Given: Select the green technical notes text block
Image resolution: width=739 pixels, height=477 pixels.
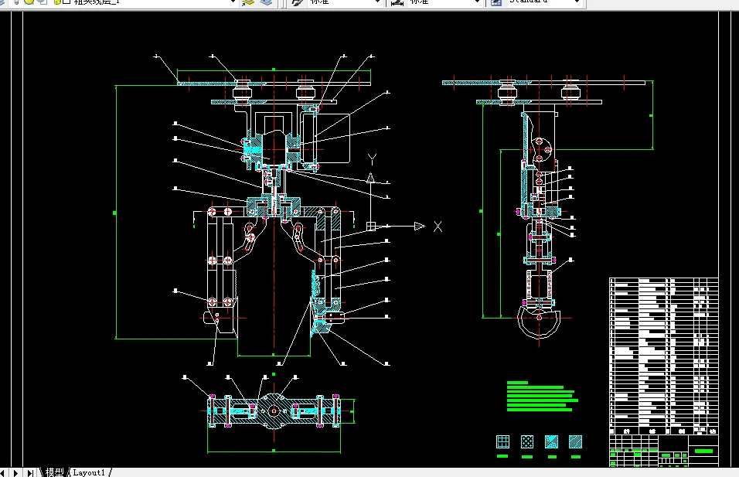Looking at the screenshot, I should (x=543, y=397).
